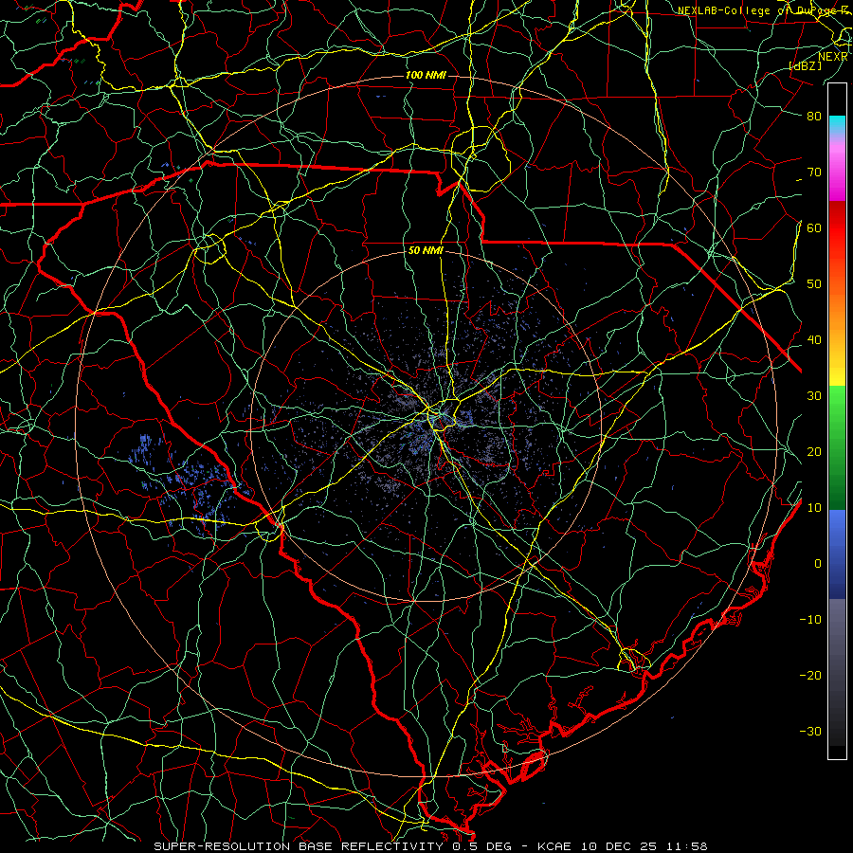
Task: Click the red segment of the color bar
Action: click(x=837, y=228)
